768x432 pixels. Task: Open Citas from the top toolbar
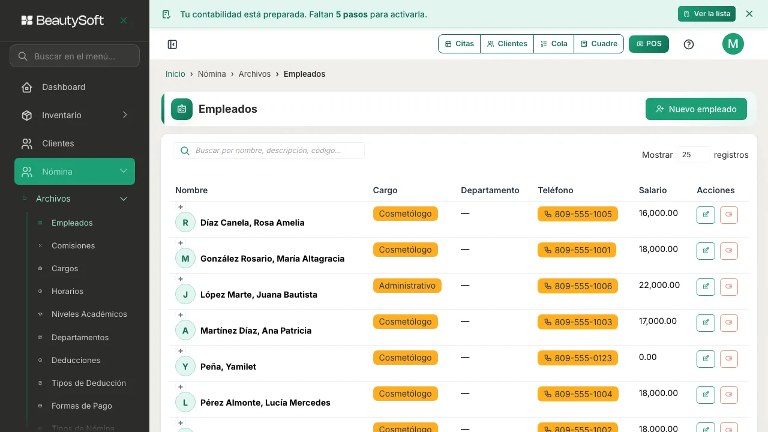pos(460,44)
